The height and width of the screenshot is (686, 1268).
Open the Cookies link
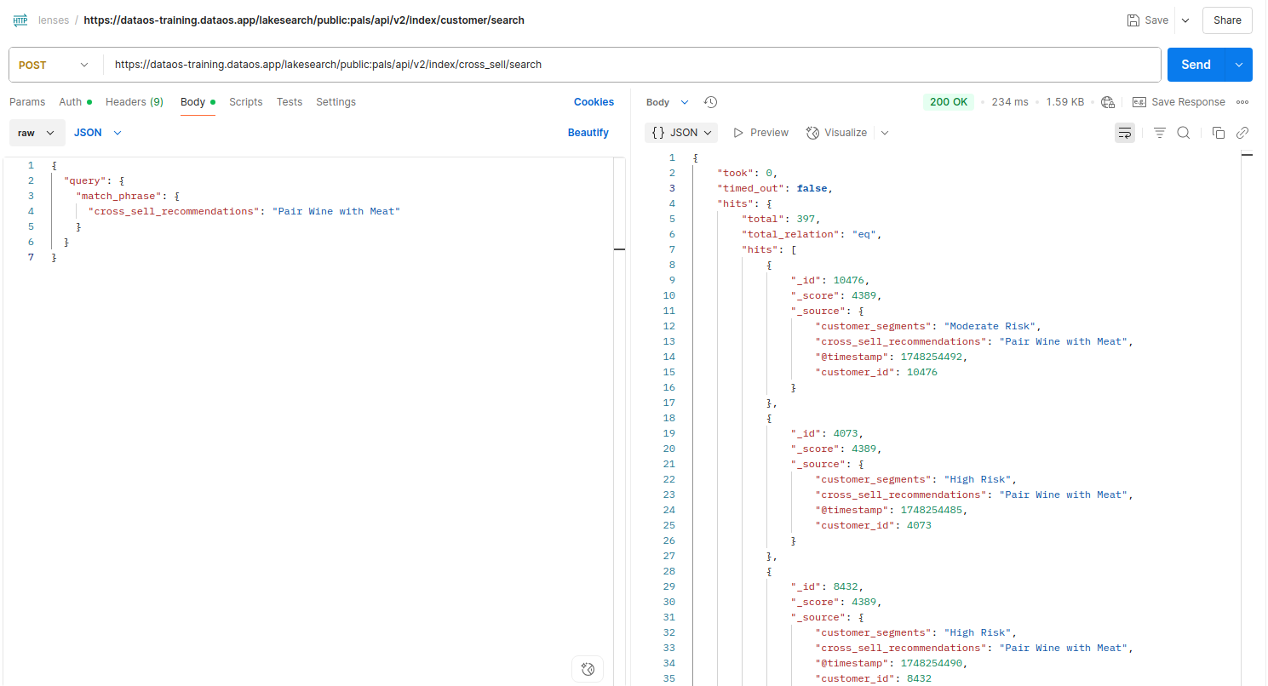[594, 102]
